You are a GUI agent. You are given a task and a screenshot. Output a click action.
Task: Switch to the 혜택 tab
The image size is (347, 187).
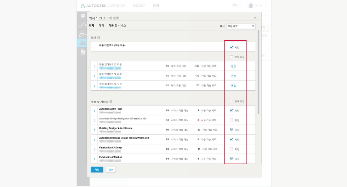pos(101,26)
